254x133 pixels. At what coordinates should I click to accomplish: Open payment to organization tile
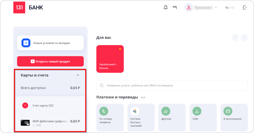coord(228,111)
